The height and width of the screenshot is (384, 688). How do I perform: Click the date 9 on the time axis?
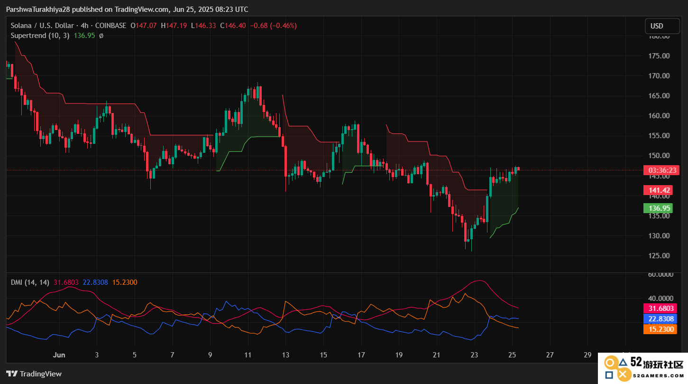[210, 355]
